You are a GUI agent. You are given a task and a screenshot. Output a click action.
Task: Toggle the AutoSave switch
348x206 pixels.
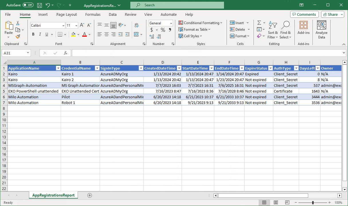point(28,5)
